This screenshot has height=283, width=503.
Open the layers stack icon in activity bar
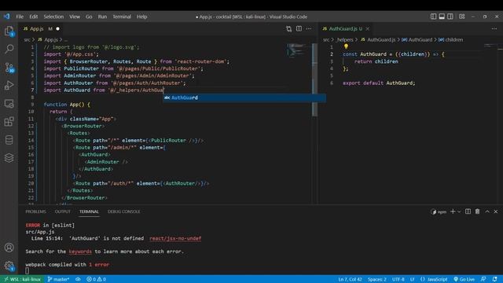(9, 158)
